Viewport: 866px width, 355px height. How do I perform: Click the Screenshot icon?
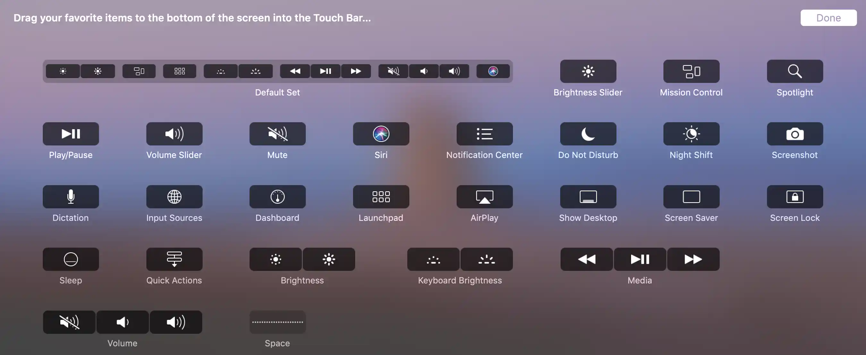click(x=794, y=134)
